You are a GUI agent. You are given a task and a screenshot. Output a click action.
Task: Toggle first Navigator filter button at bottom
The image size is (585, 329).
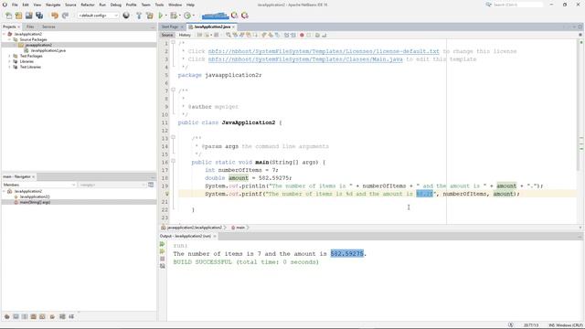6,316
